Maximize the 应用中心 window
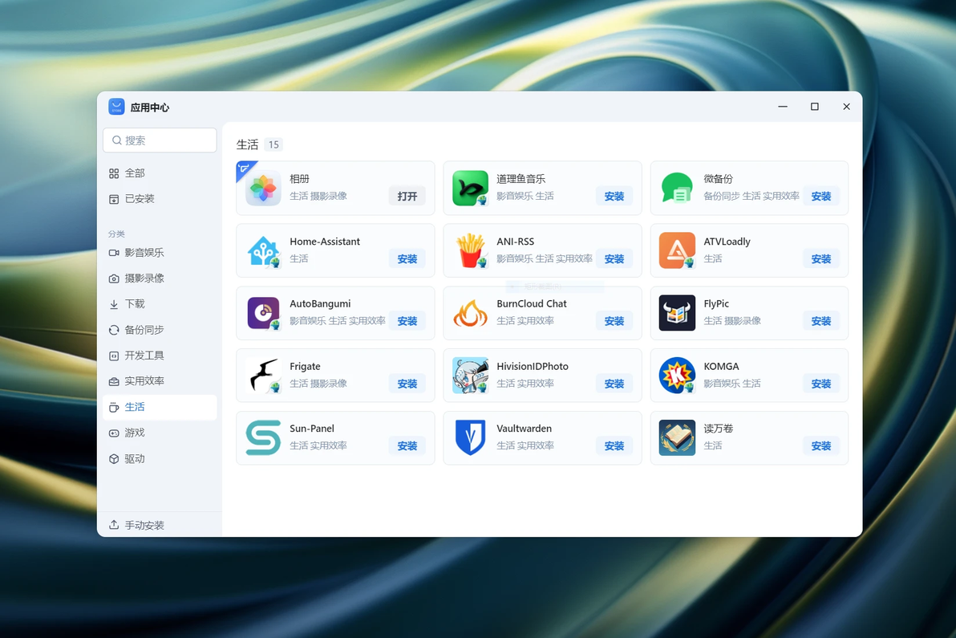Image resolution: width=956 pixels, height=638 pixels. [x=815, y=107]
